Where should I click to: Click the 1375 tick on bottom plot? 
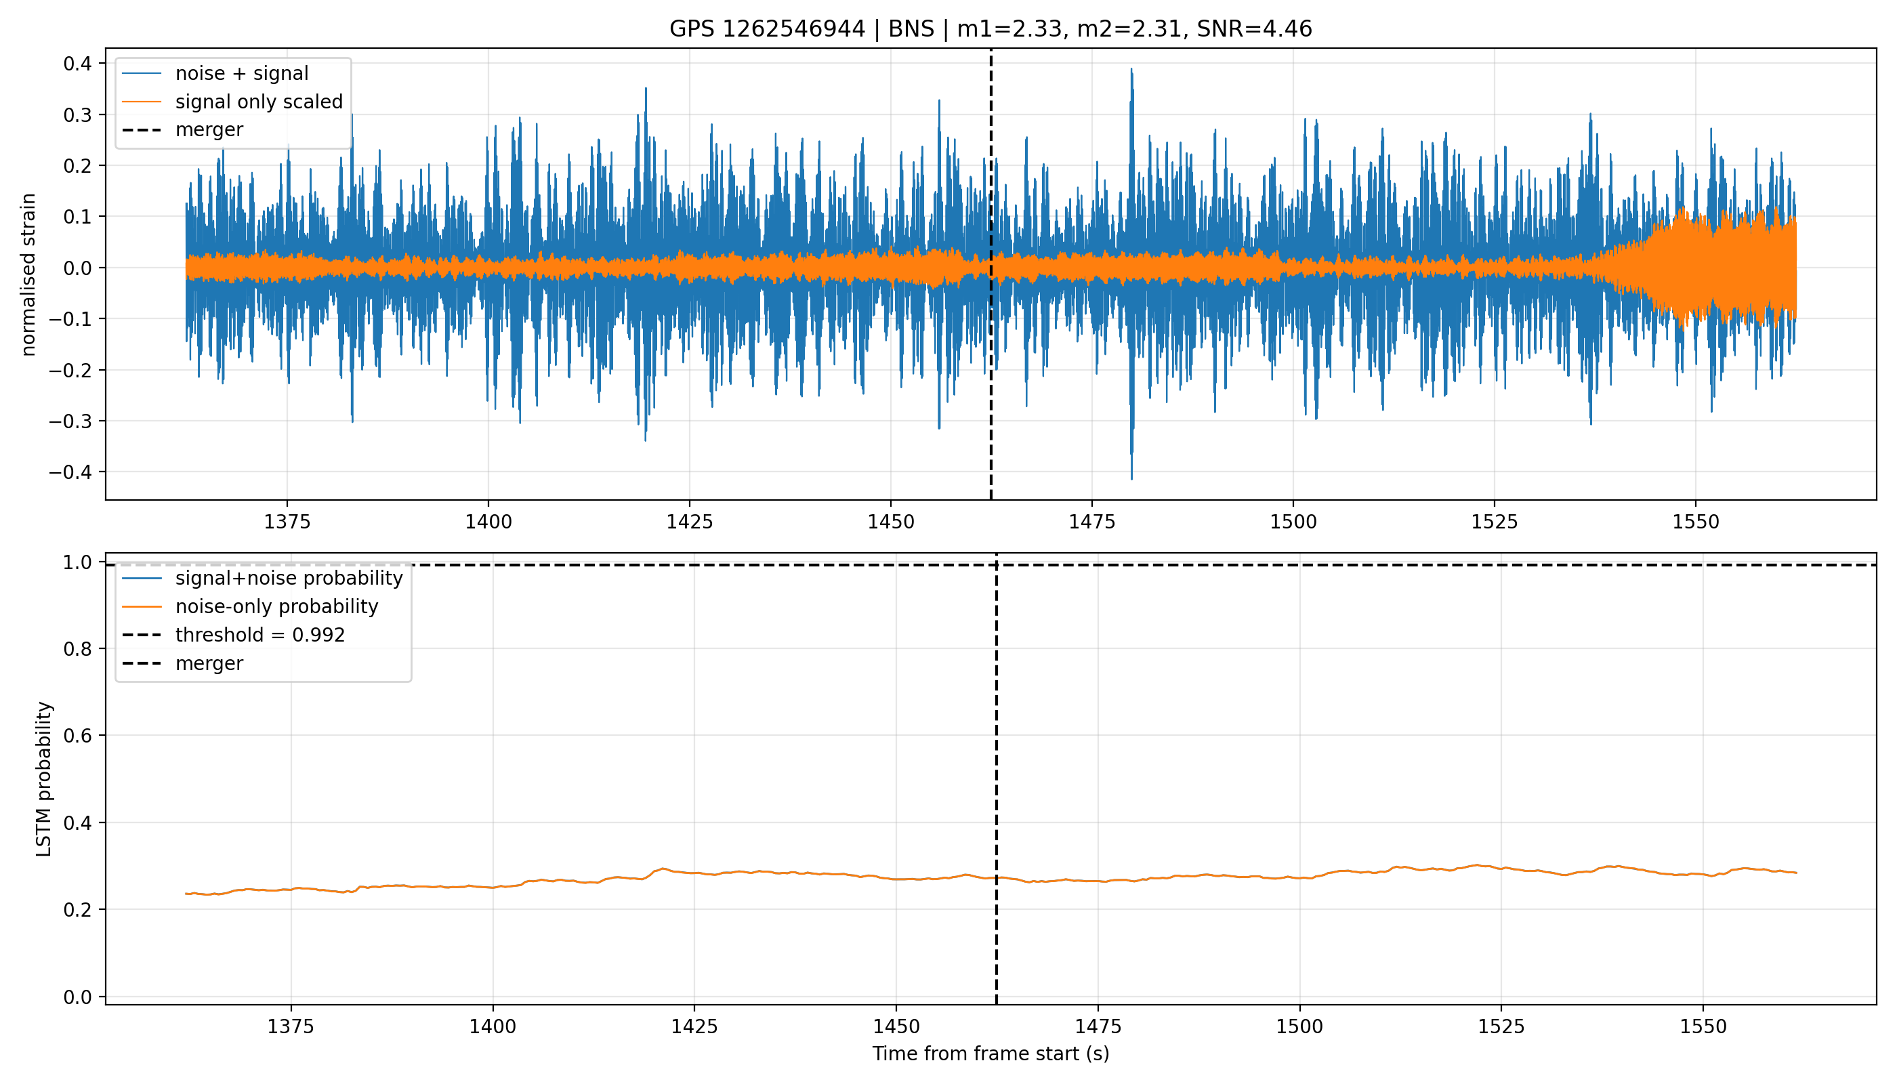click(291, 1026)
